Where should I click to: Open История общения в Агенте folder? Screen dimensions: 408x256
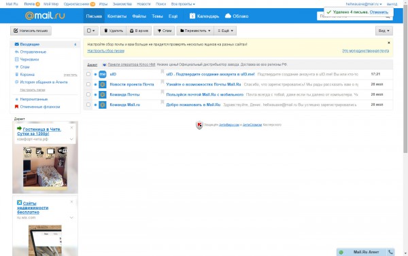click(44, 82)
